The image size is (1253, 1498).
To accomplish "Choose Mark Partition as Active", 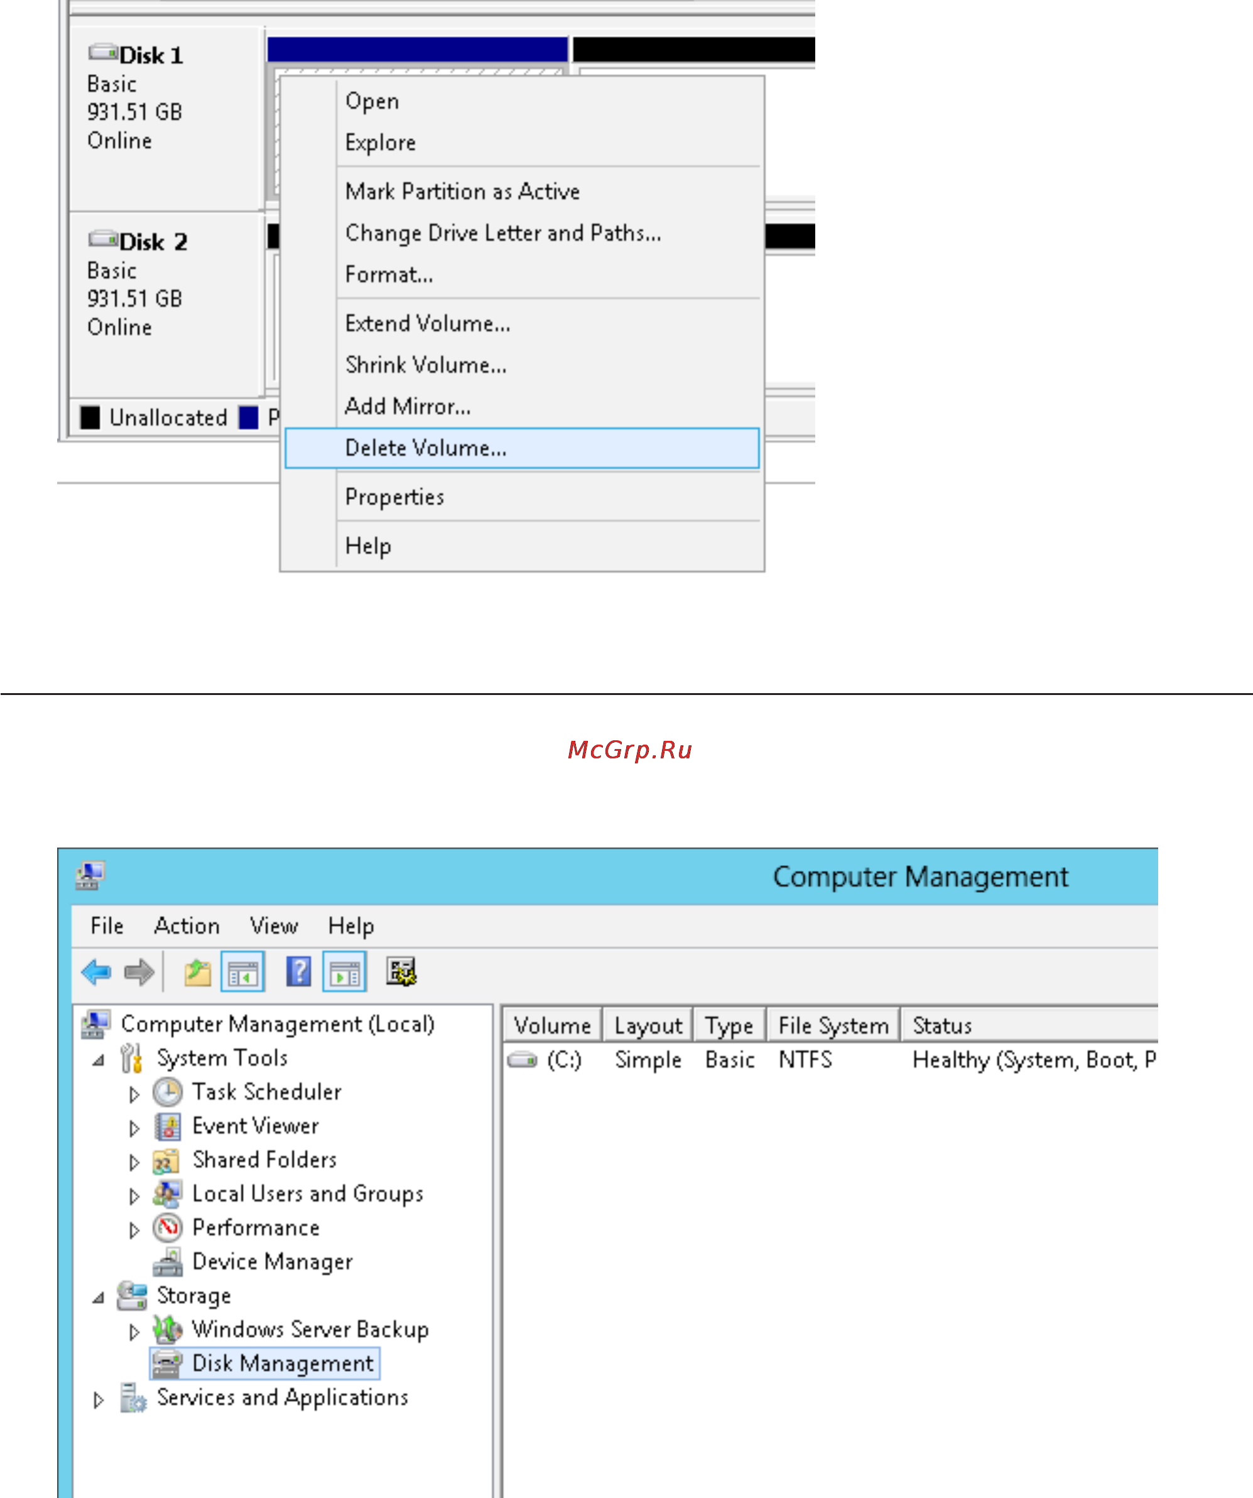I will click(523, 191).
